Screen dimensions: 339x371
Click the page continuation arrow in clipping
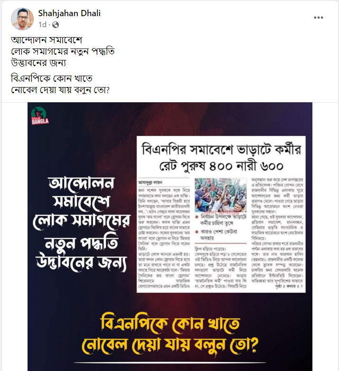coord(301,286)
